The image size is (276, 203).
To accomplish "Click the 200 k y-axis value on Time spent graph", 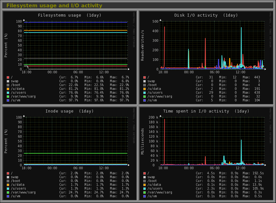I will click(x=153, y=117).
